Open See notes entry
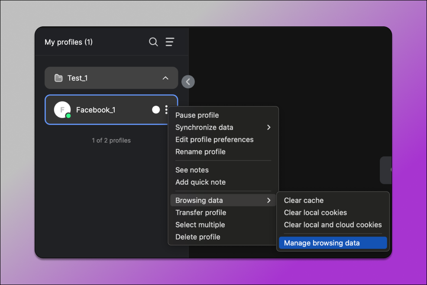This screenshot has height=285, width=427. [192, 170]
